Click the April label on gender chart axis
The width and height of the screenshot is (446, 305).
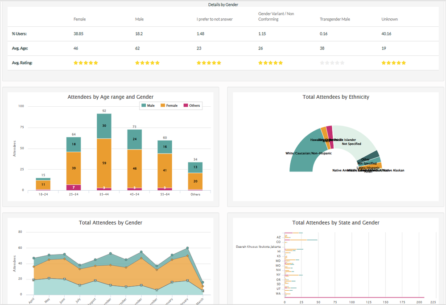(32, 301)
